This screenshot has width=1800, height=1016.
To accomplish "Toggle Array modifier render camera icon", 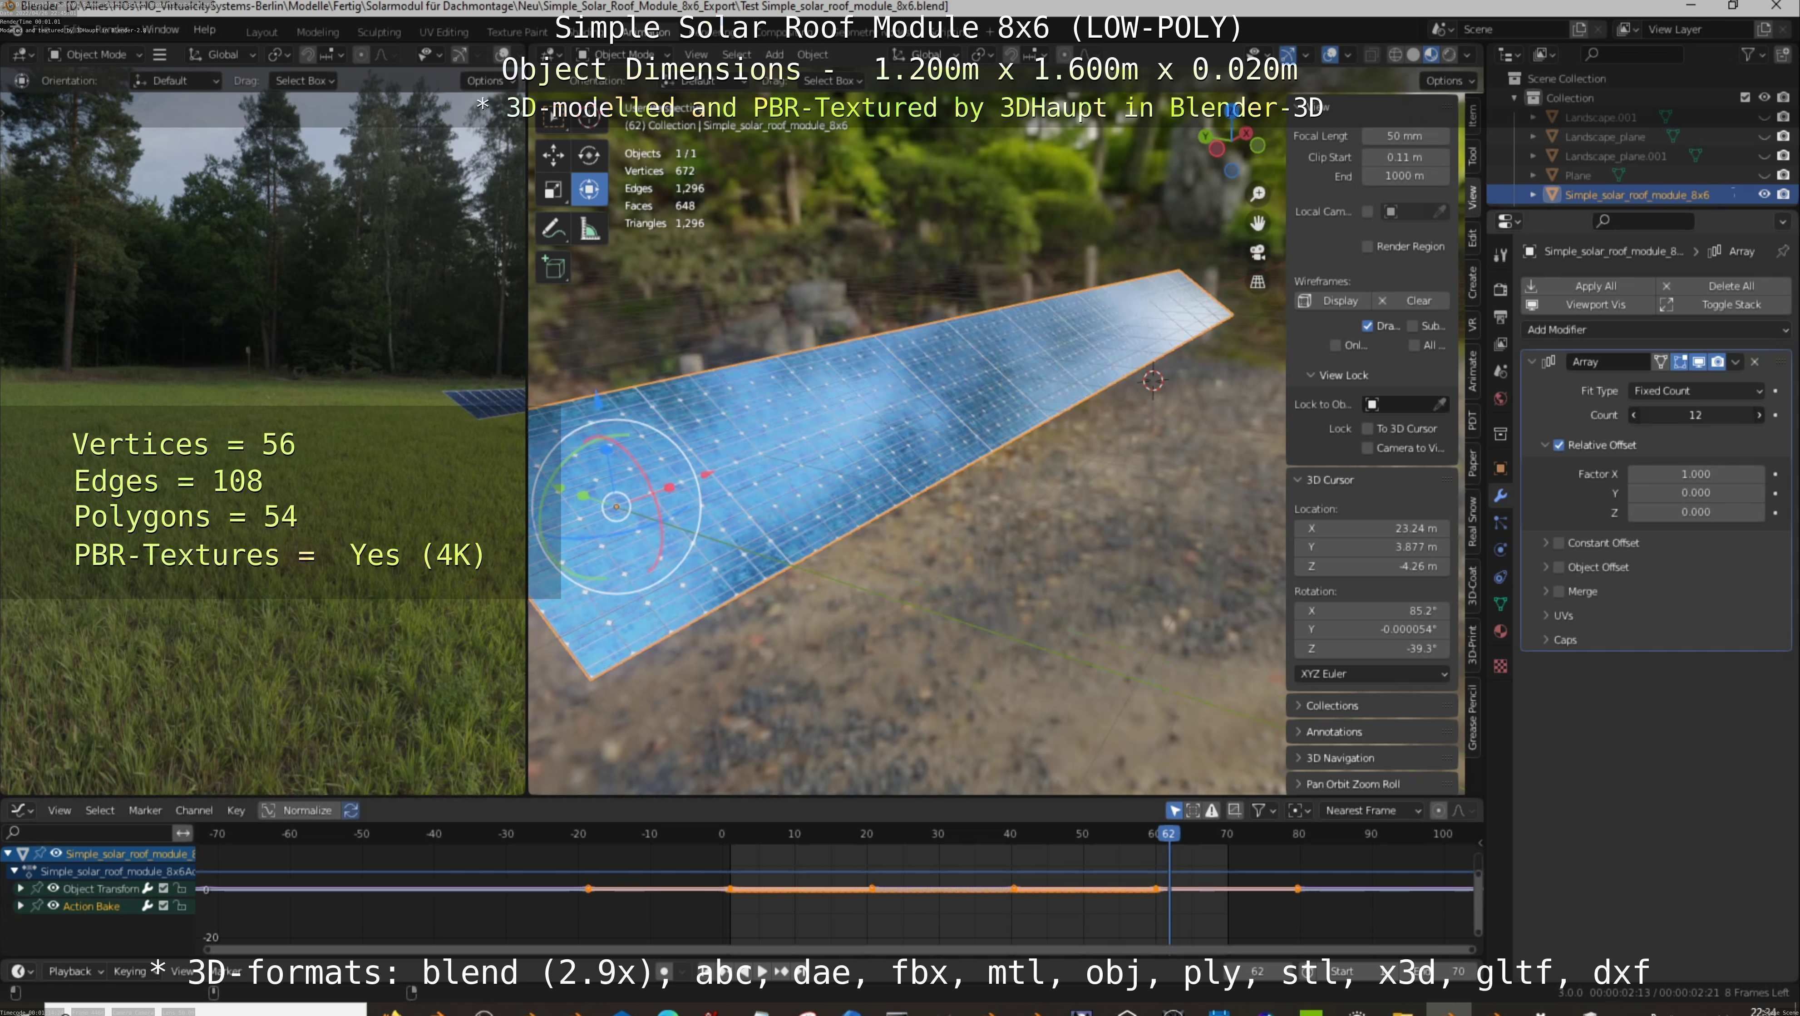I will click(x=1717, y=362).
